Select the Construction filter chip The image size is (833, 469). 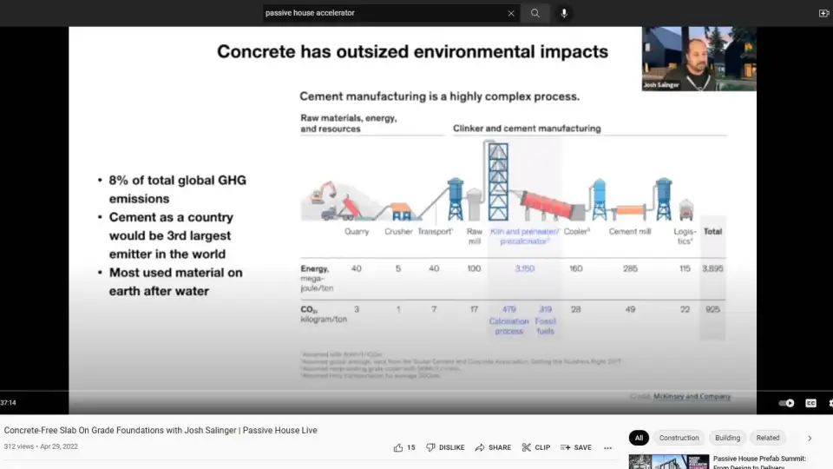tap(679, 438)
